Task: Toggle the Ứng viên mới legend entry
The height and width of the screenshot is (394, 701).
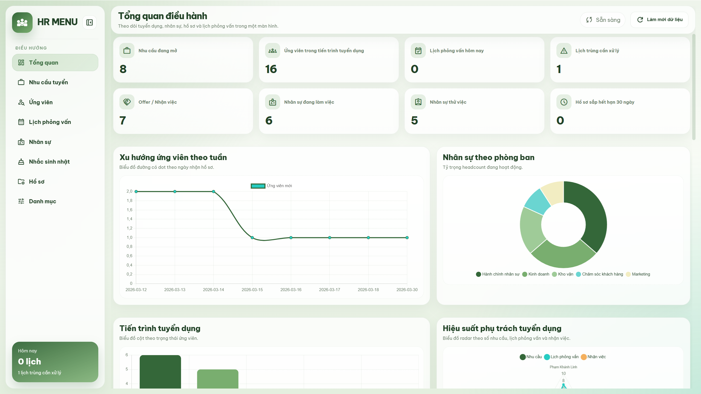Action: 271,186
